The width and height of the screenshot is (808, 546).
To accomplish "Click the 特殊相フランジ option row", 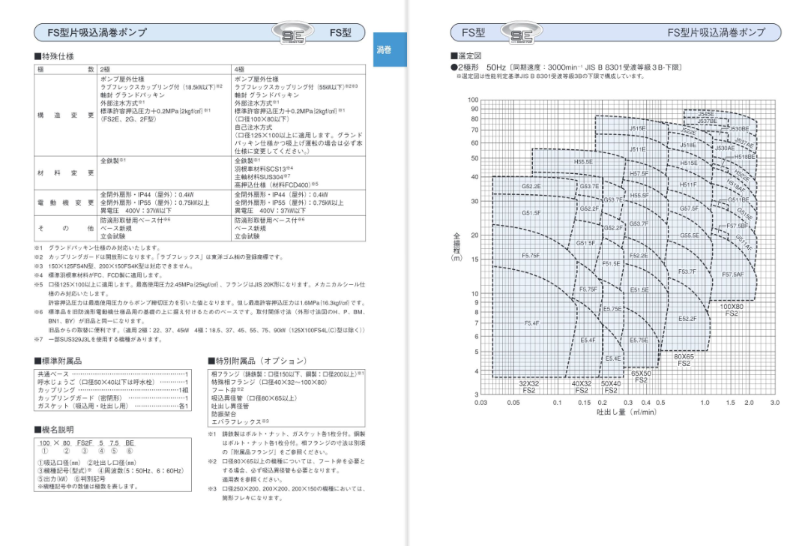I will pyautogui.click(x=269, y=382).
